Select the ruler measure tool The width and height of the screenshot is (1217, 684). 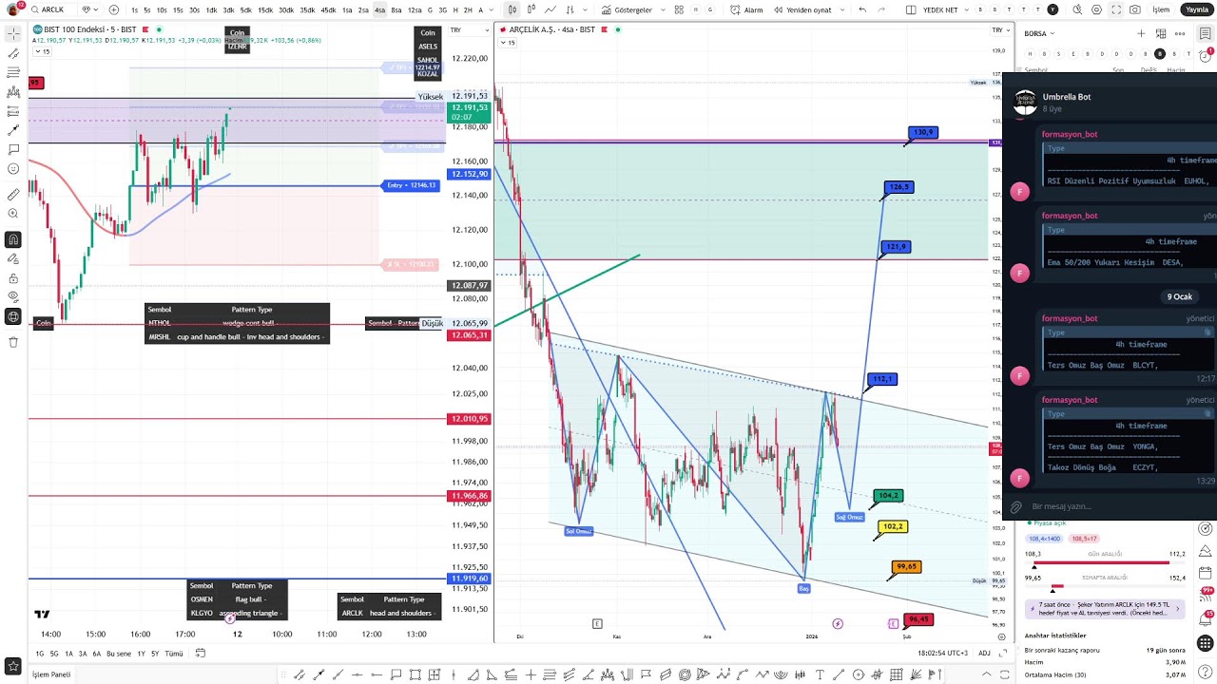[13, 194]
